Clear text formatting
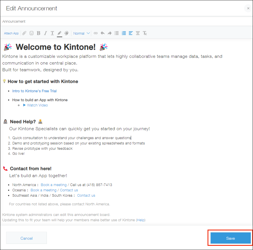Screen dimensions: 253x250 click(145, 33)
